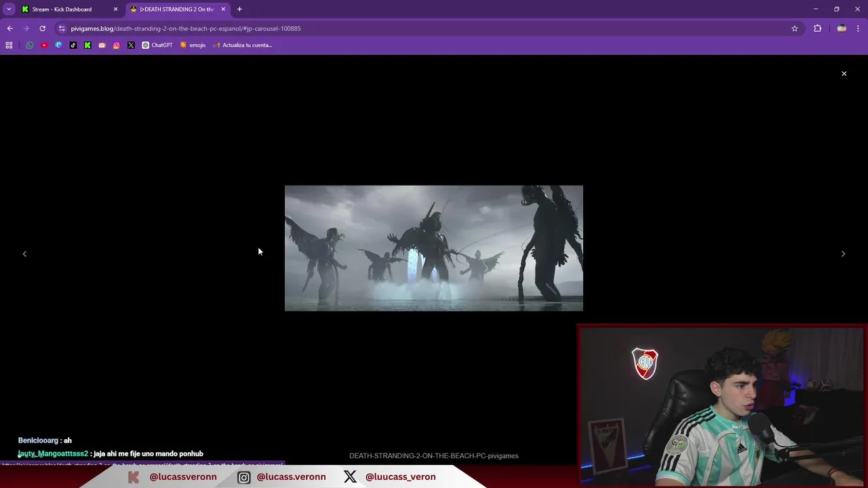Viewport: 868px width, 488px height.
Task: Close the DEATH STRANDING 2 tab
Action: click(223, 9)
